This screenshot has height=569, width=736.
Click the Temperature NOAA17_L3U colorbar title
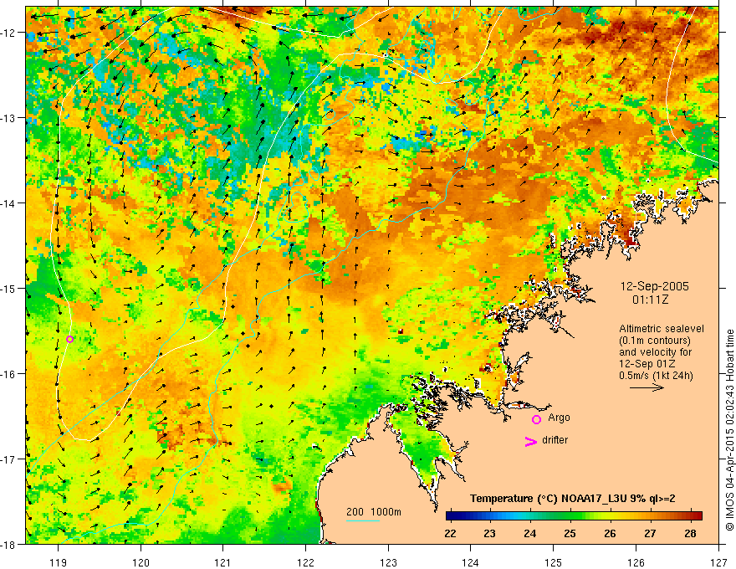point(573,499)
